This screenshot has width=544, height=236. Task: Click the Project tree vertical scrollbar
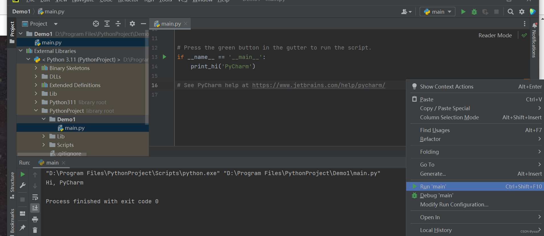[147, 77]
